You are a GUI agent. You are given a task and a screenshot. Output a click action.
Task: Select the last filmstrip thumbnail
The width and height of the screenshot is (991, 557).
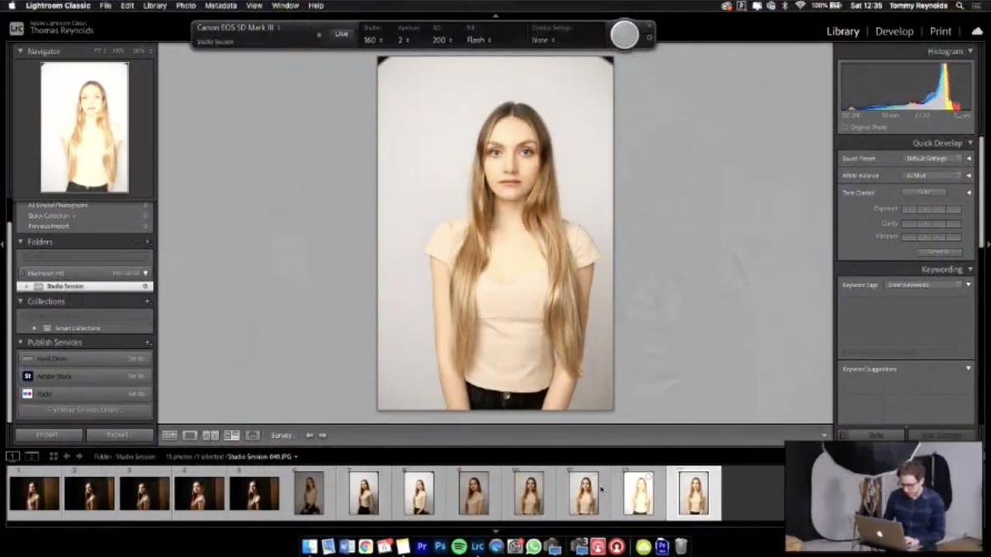point(694,491)
